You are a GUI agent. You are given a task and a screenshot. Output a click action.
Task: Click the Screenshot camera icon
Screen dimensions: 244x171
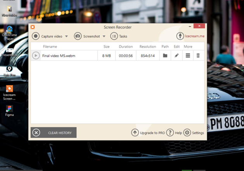78,36
